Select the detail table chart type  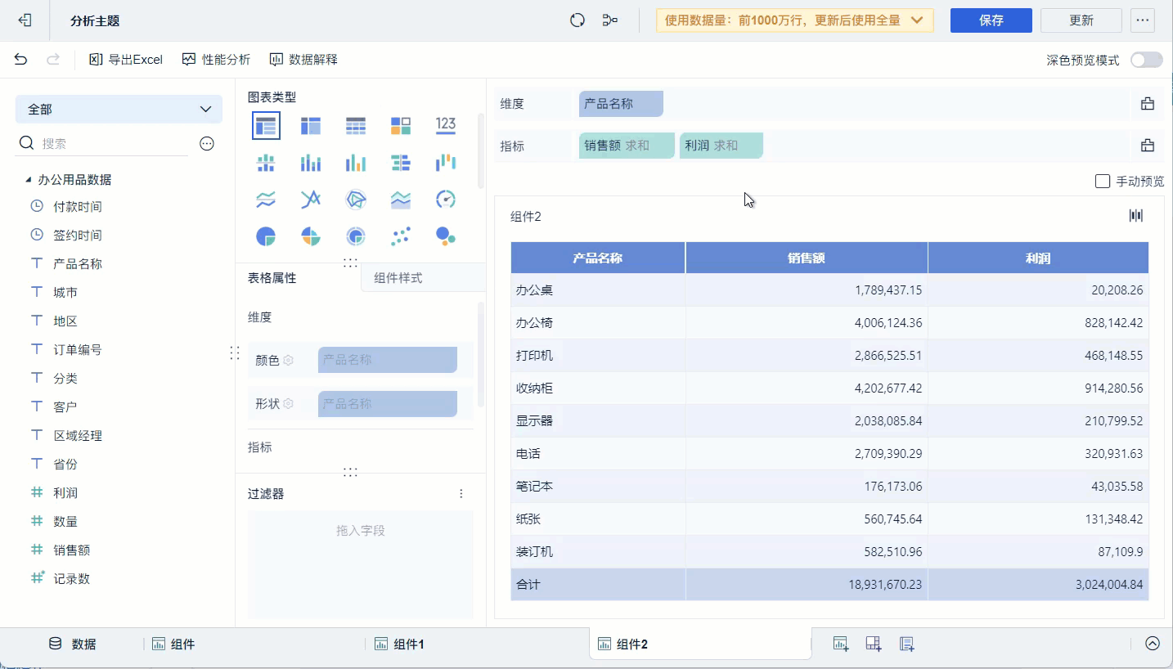(x=356, y=125)
